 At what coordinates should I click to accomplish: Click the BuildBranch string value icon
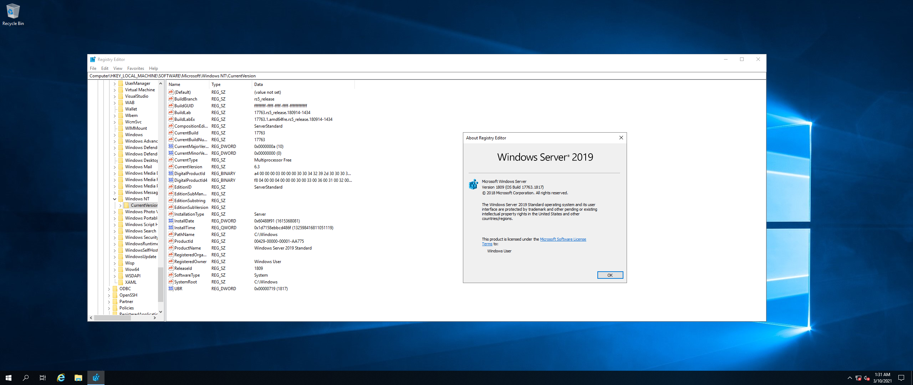pos(171,99)
